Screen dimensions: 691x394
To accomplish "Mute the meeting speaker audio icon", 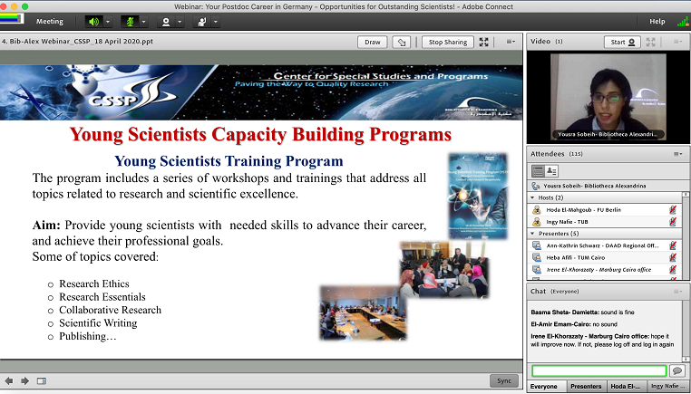I will [x=93, y=21].
